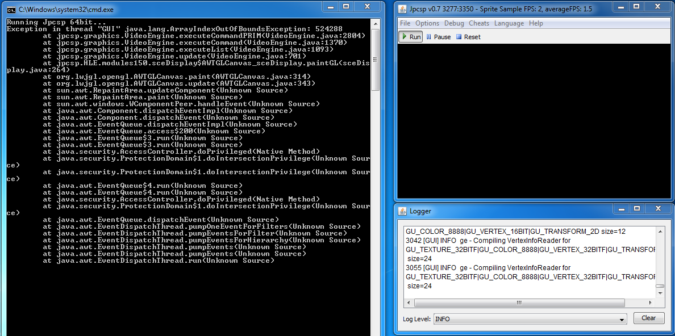Close the cmd.exe window
The width and height of the screenshot is (675, 336).
click(x=367, y=6)
